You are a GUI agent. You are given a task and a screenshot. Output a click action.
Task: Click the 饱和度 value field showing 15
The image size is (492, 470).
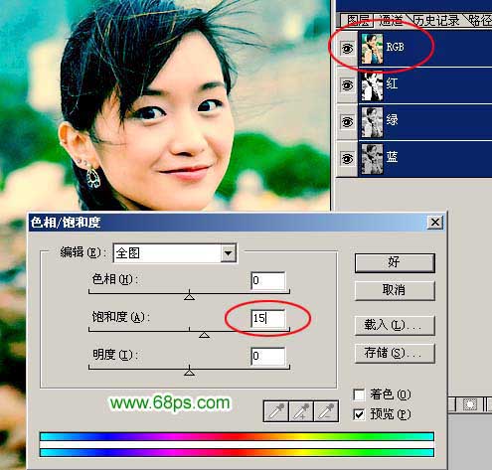click(268, 318)
